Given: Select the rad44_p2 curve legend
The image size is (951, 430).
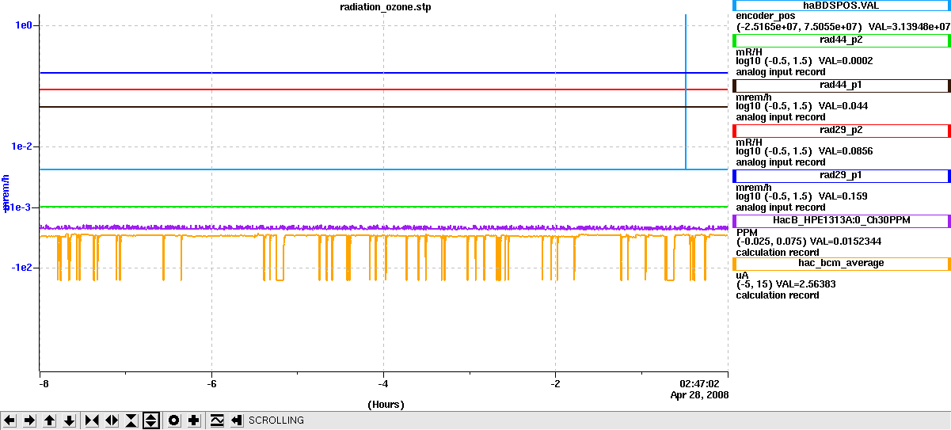Looking at the screenshot, I should tap(842, 39).
